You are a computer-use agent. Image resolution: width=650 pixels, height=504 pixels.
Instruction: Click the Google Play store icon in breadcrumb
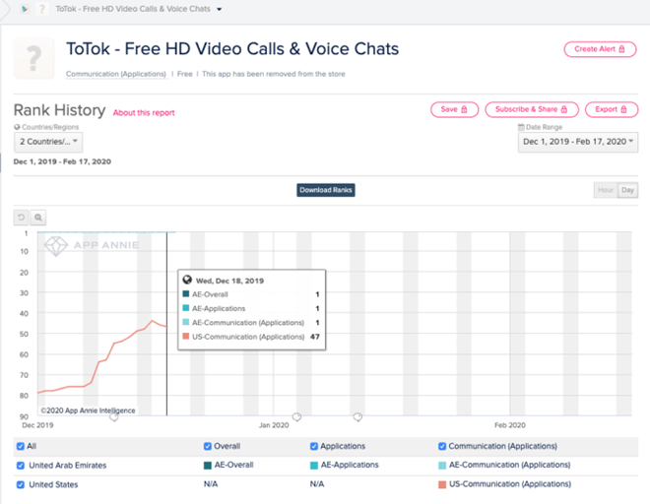pyautogui.click(x=25, y=9)
